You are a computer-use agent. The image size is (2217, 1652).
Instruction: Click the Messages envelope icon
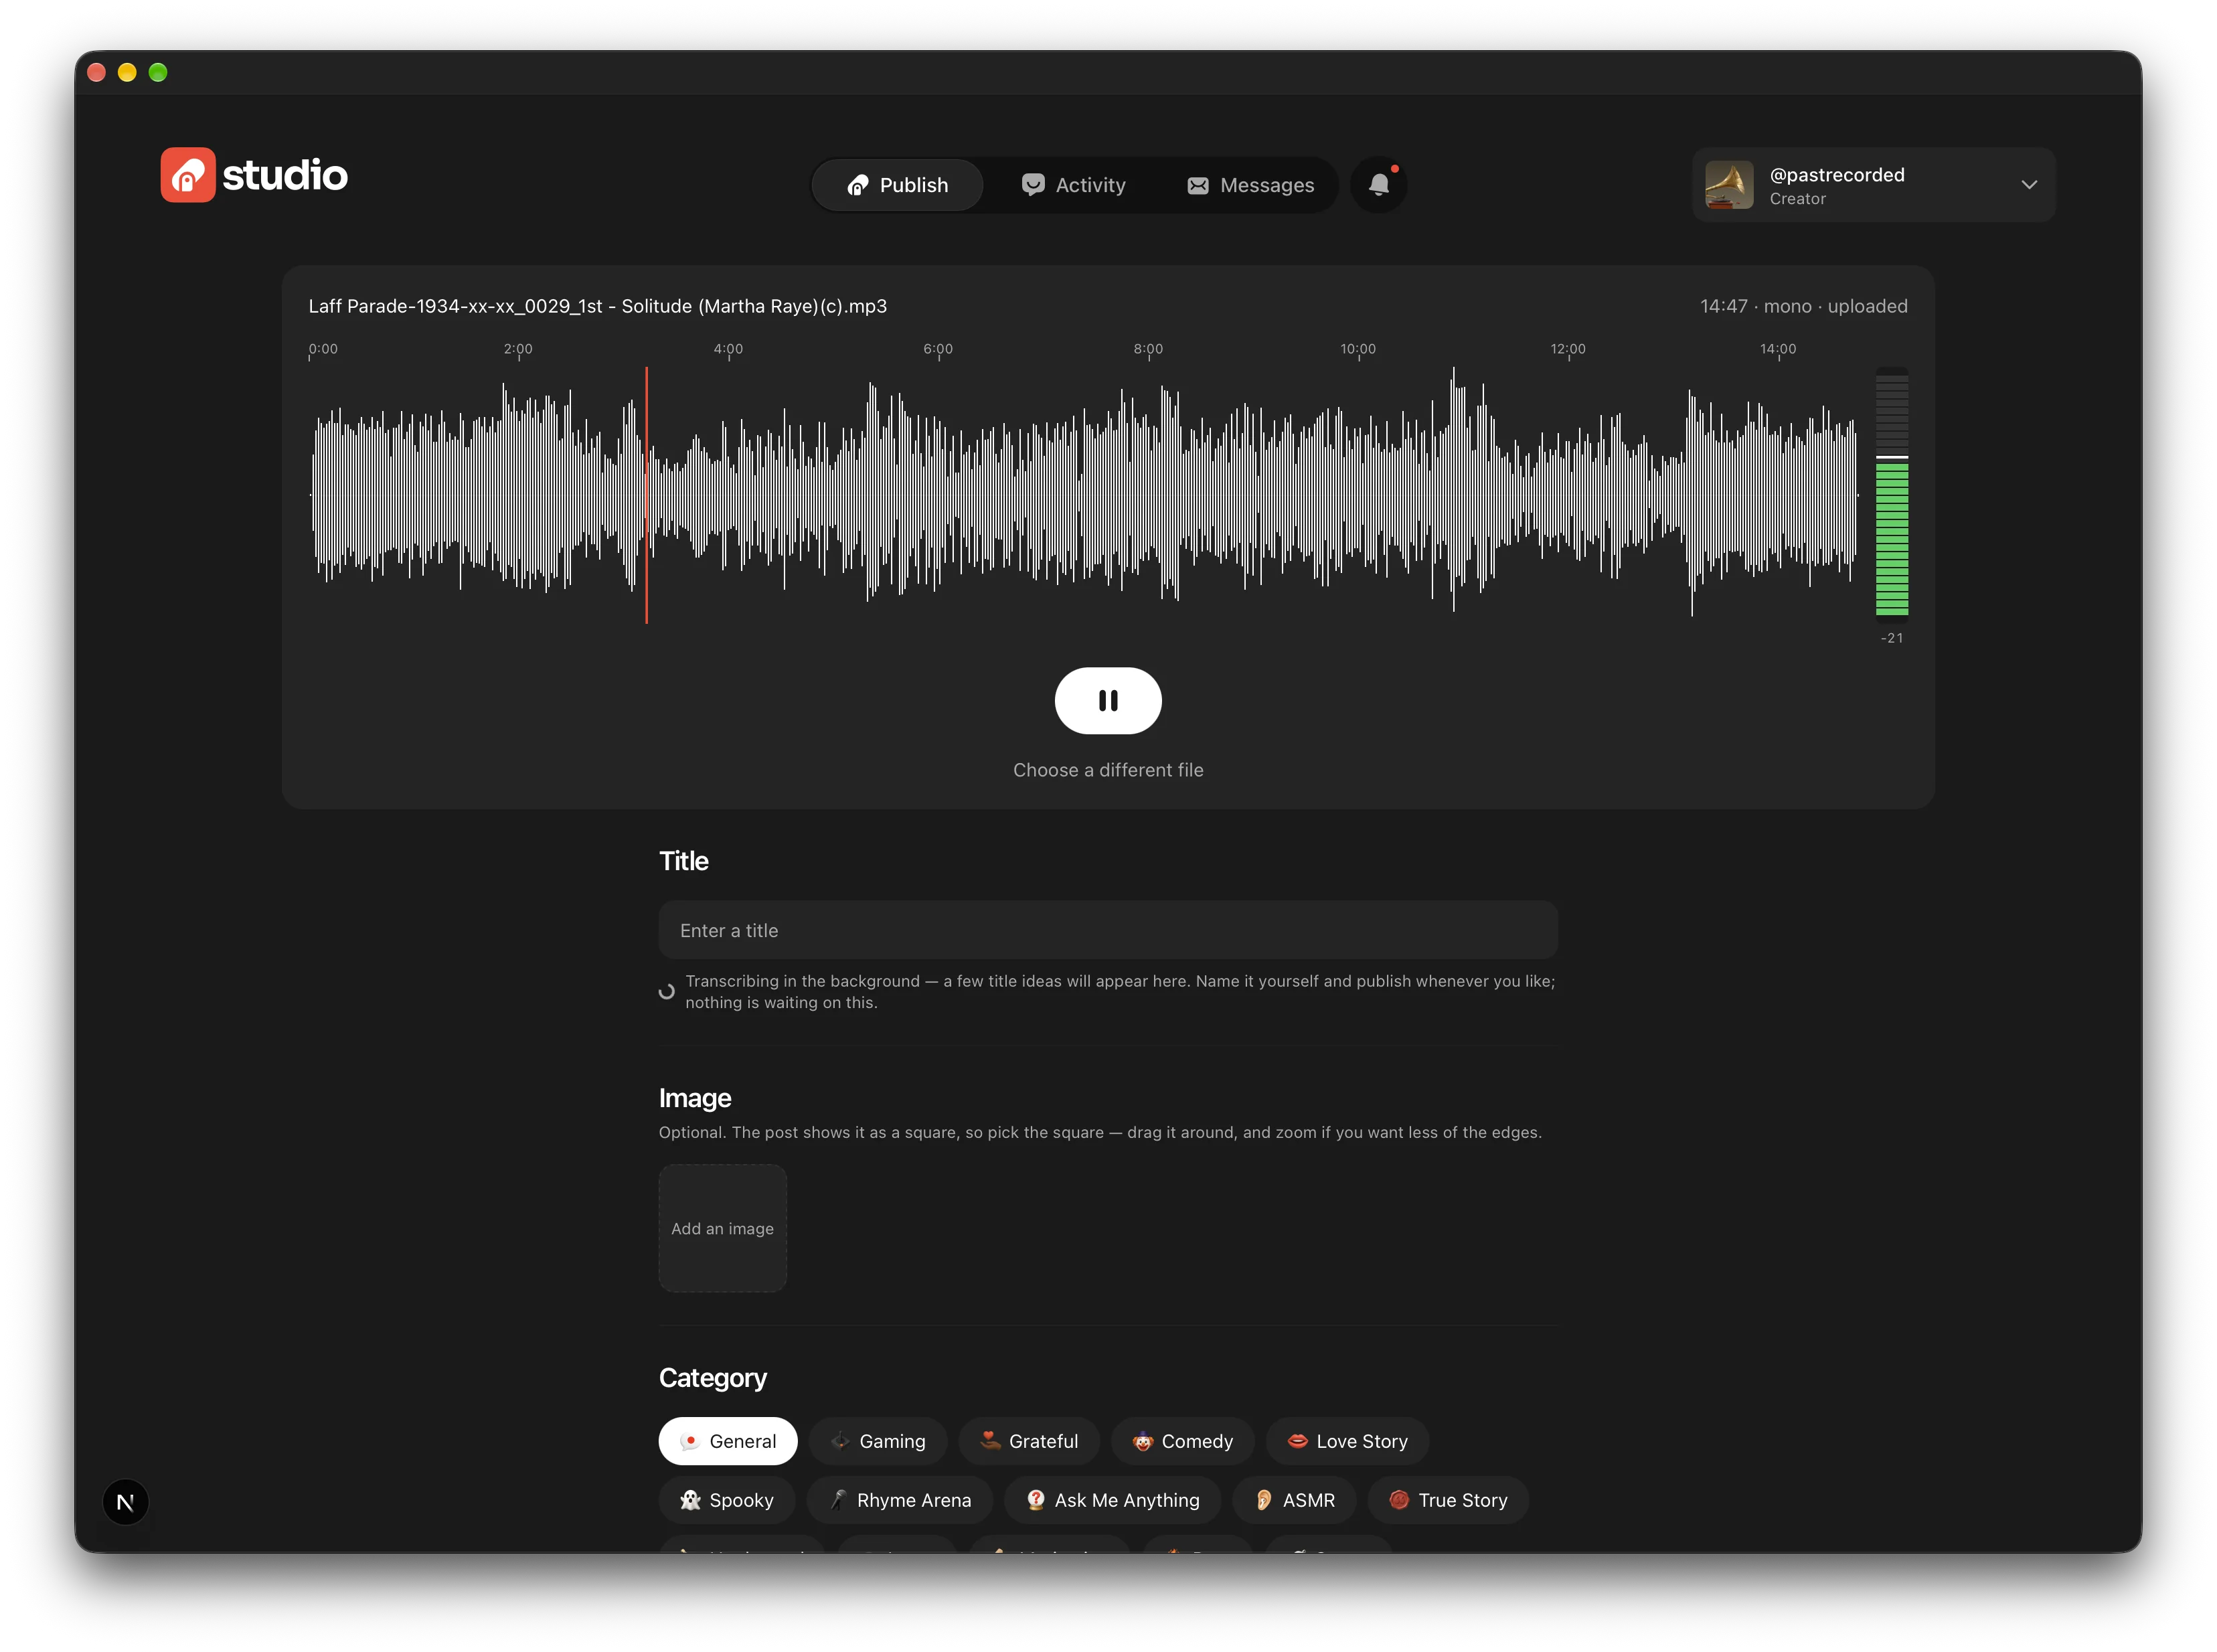point(1198,186)
